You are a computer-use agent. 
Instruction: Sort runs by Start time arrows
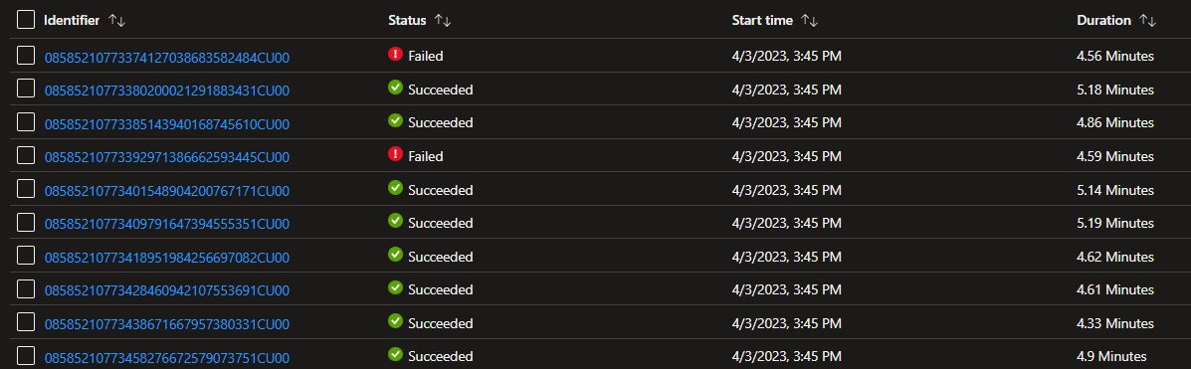(809, 21)
